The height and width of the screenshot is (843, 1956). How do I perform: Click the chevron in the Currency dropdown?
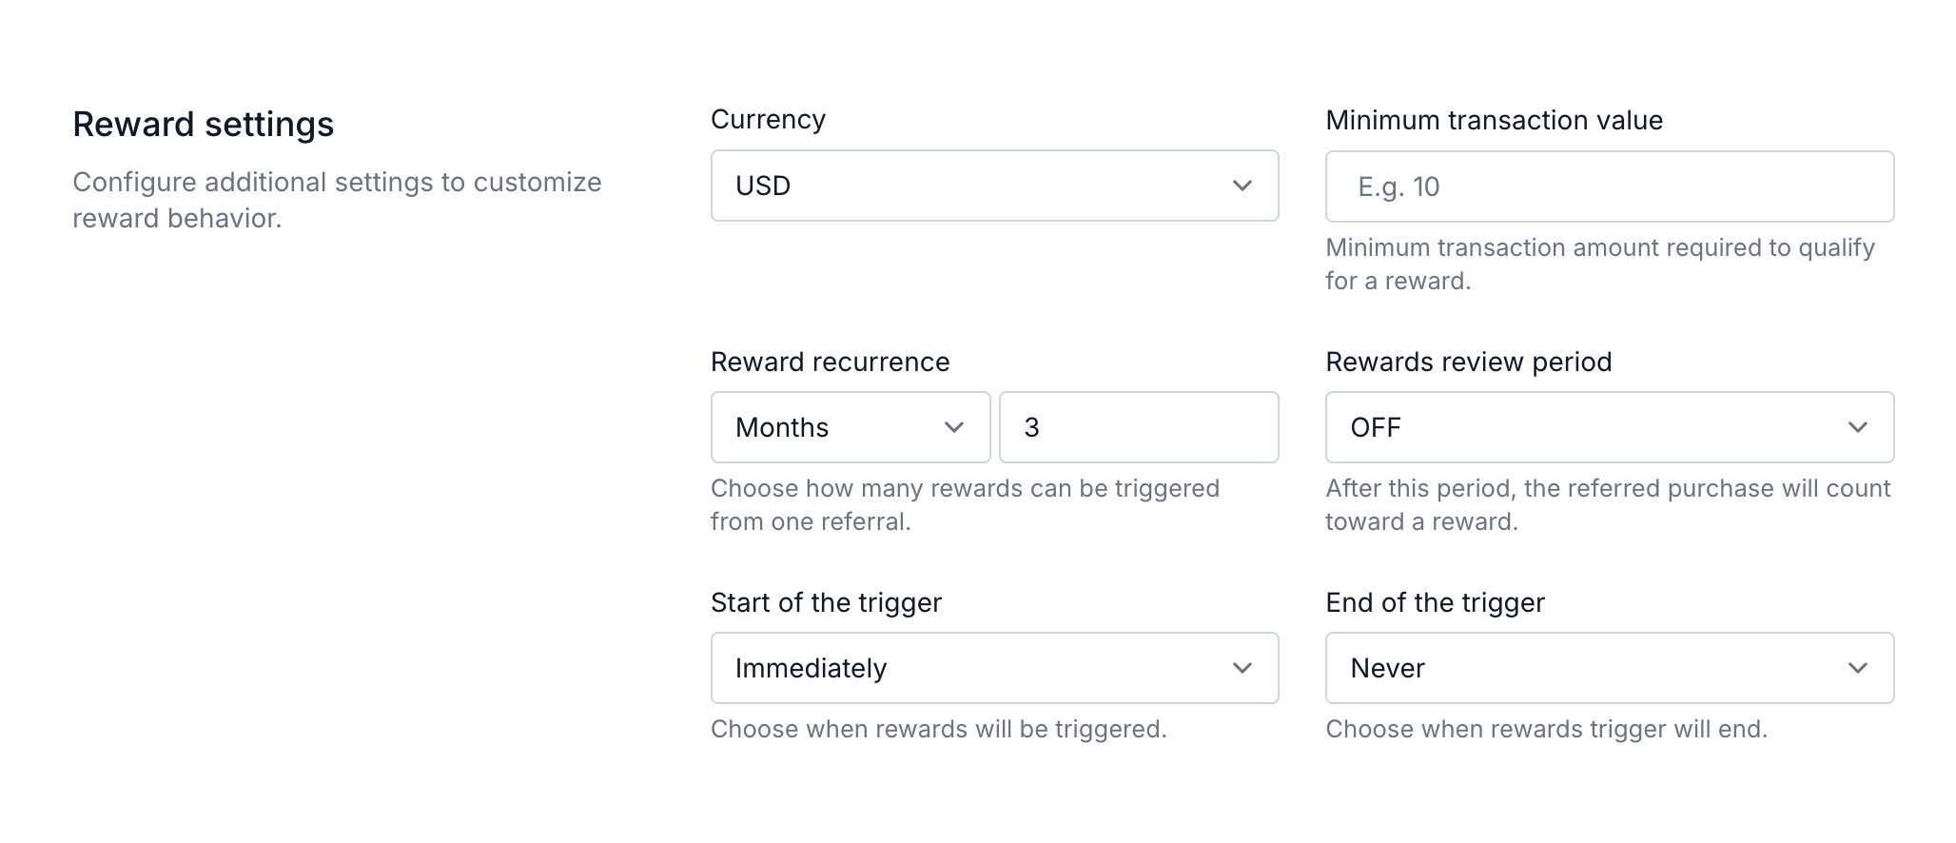tap(1242, 186)
